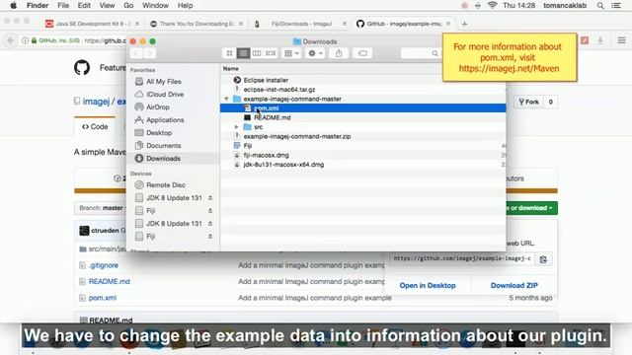Click the Finder edit tags button
Screen dimensions: 632x355
coord(362,53)
